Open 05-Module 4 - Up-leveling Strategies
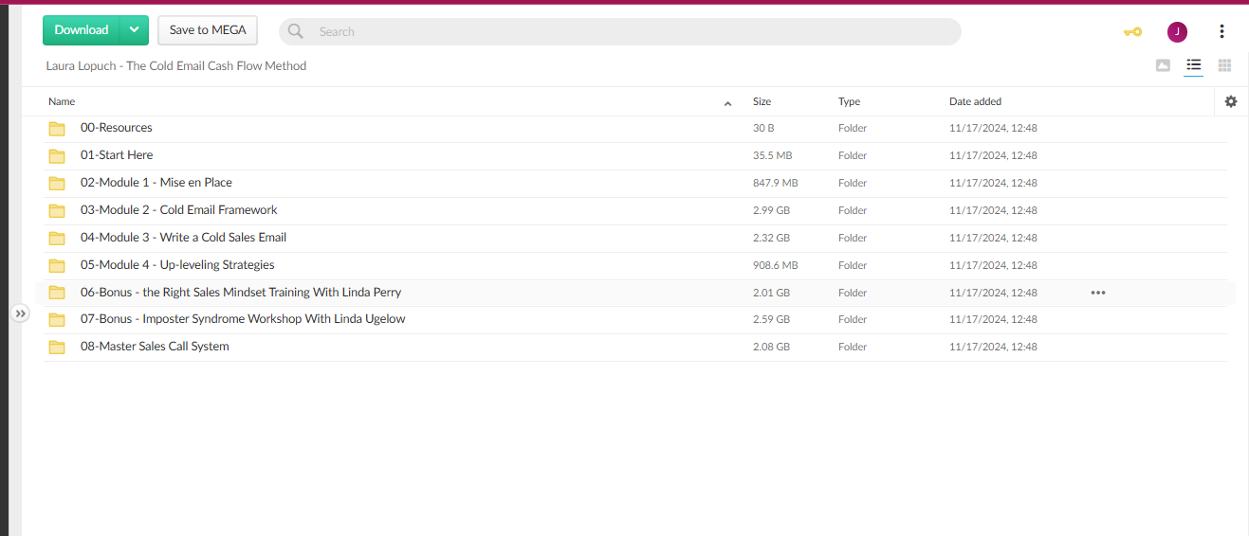This screenshot has height=536, width=1249. click(x=177, y=265)
